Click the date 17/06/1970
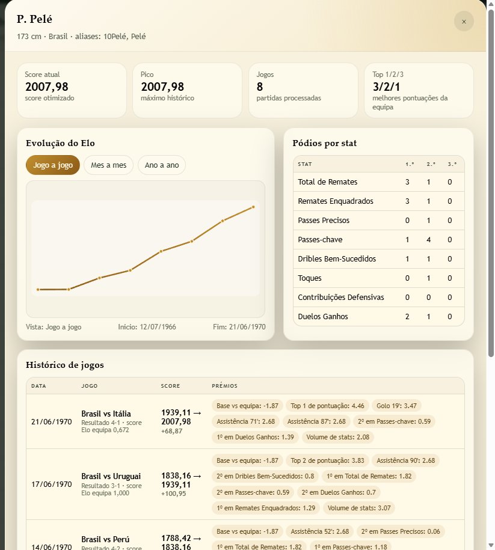 coord(51,484)
